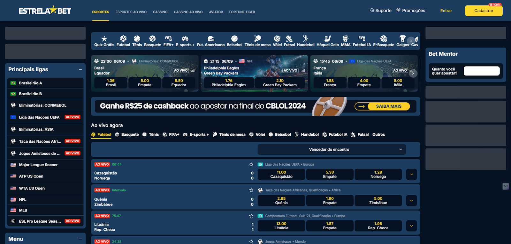Open Brasileirão B league
This screenshot has height=244, width=511.
click(x=45, y=94)
